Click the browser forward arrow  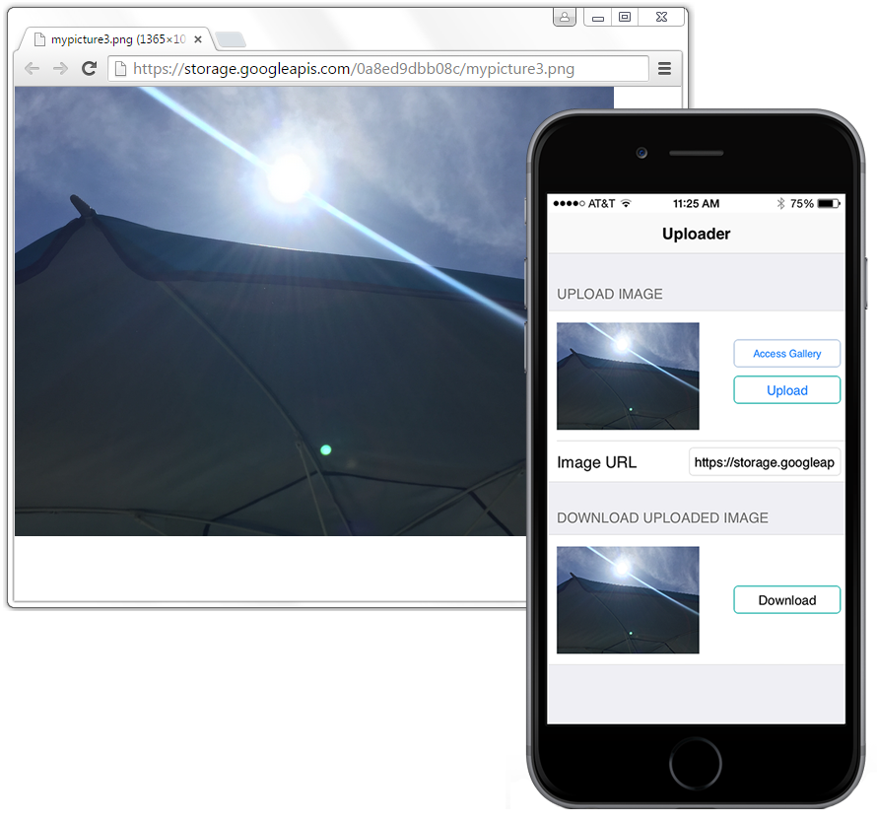tap(60, 69)
